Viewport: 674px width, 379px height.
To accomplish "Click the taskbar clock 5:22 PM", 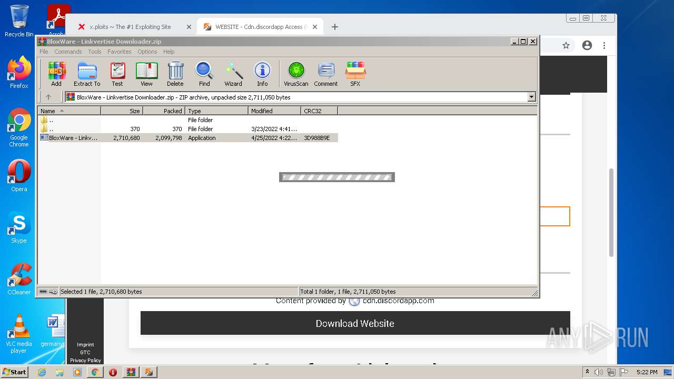I will pos(647,372).
